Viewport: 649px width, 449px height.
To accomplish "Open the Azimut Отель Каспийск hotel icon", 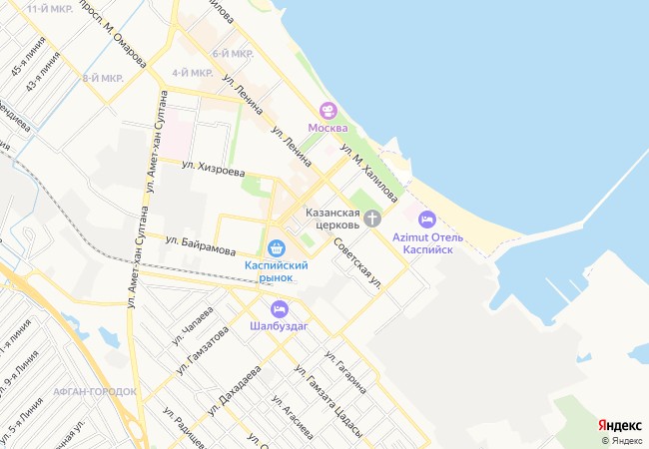I will 427,220.
